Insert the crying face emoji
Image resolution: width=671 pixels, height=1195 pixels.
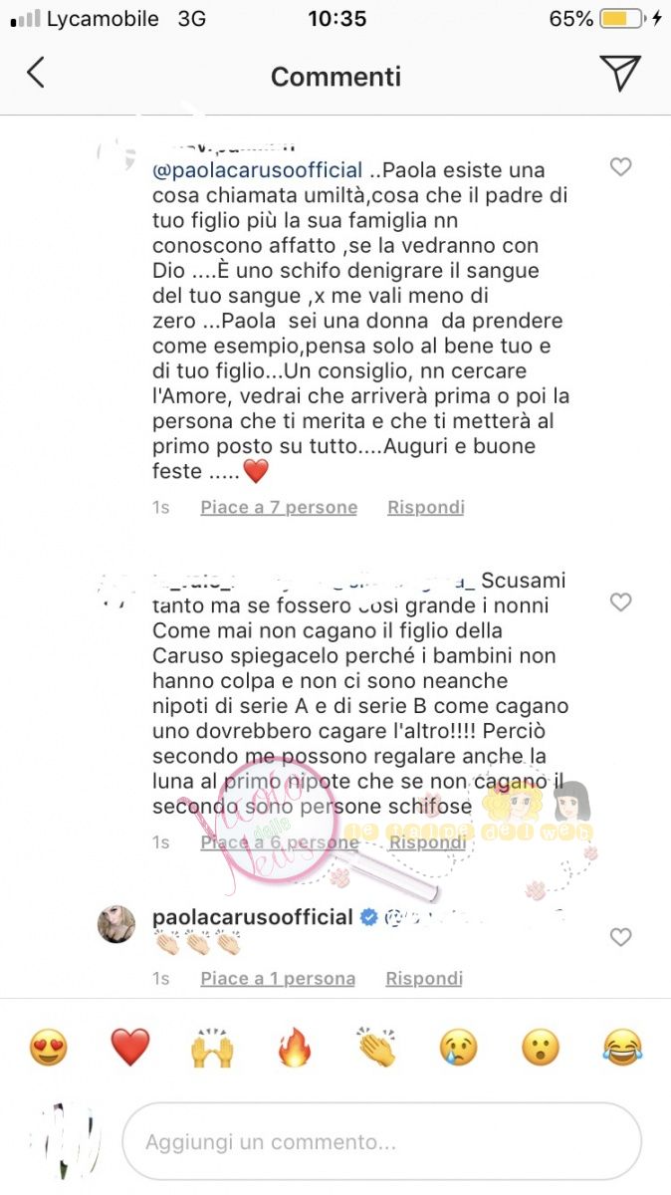[x=458, y=1048]
